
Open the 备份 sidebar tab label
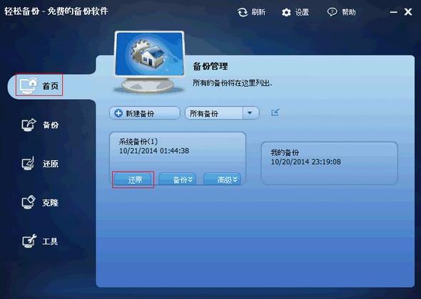click(x=51, y=125)
